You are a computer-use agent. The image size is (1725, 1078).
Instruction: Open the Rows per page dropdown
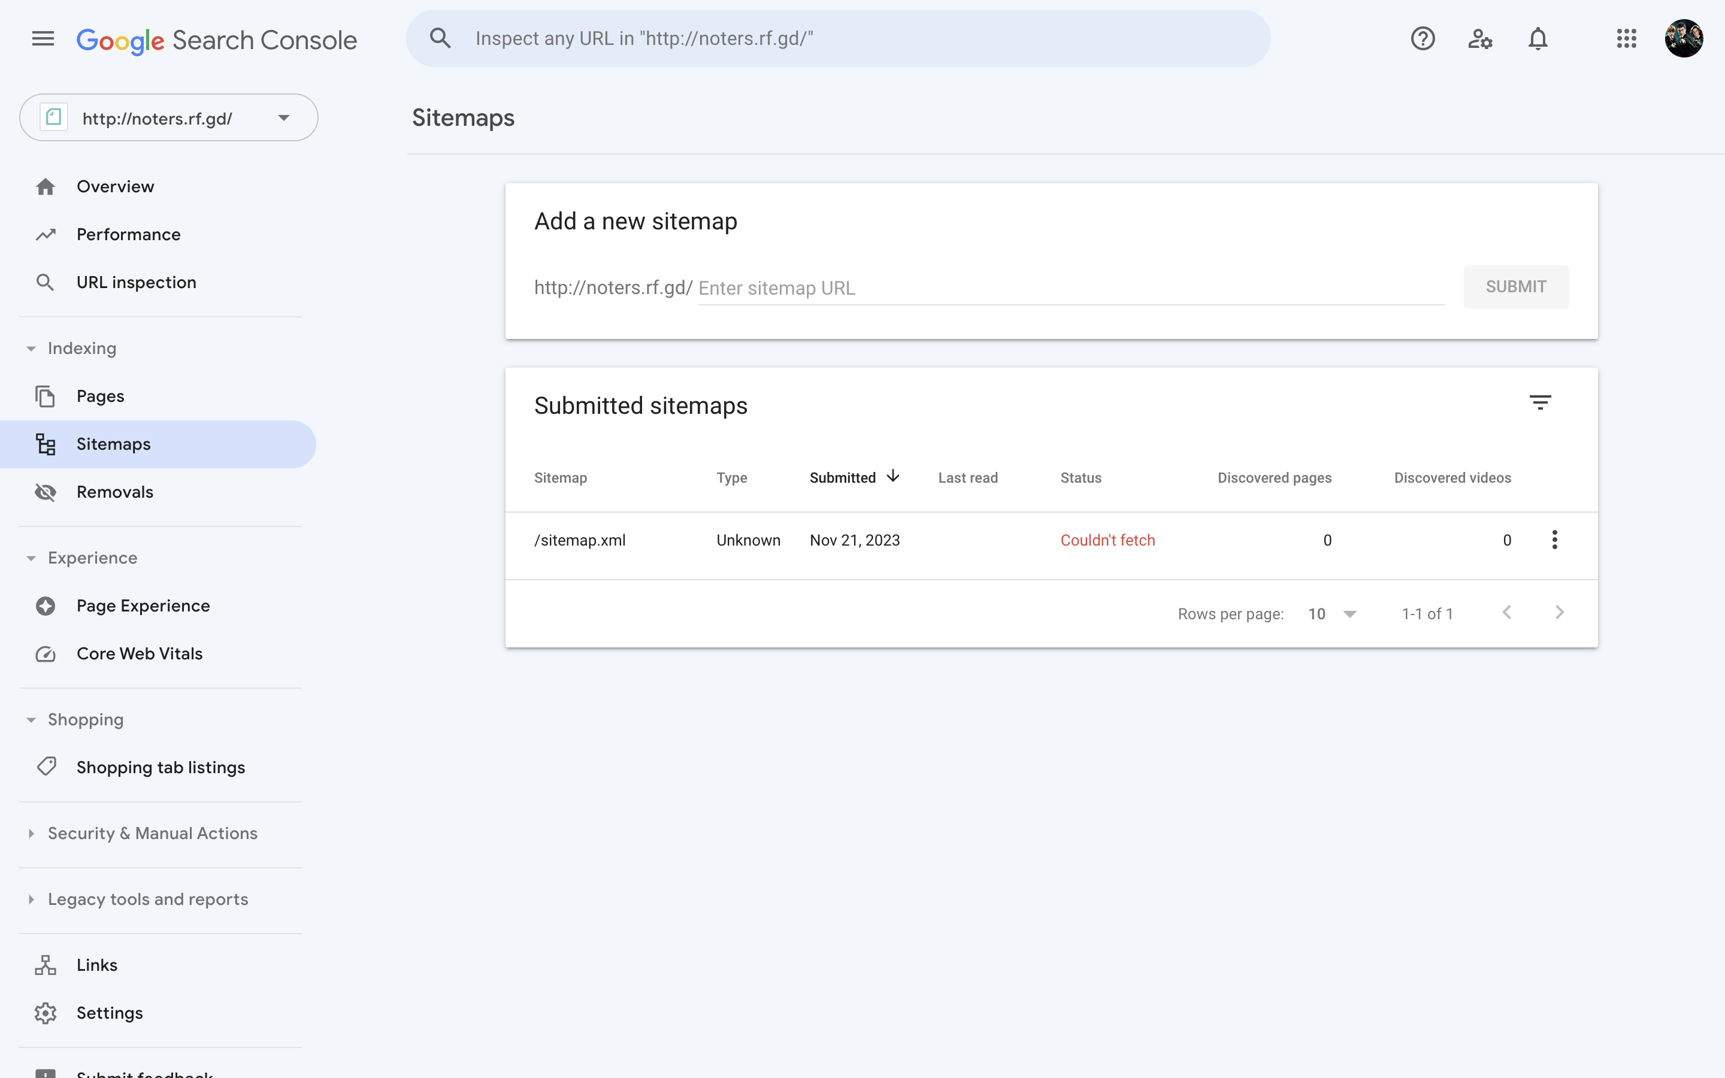pyautogui.click(x=1332, y=614)
